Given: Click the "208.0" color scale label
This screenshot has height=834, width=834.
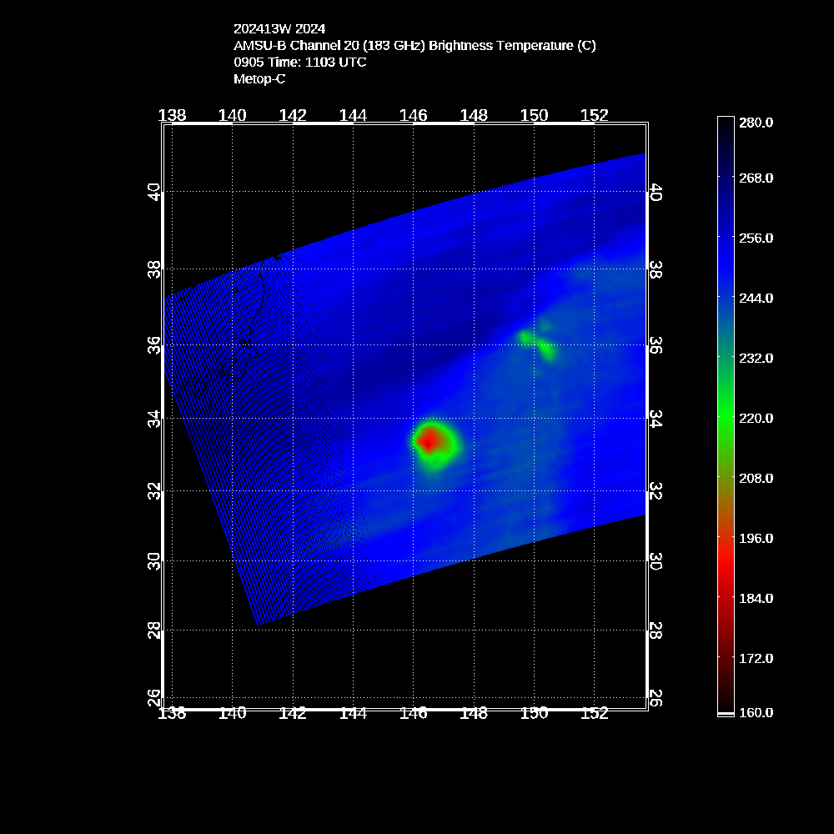Looking at the screenshot, I should [756, 479].
